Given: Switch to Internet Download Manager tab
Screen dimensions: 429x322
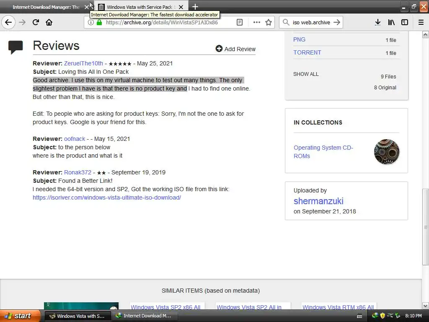Looking at the screenshot, I should pyautogui.click(x=46, y=7).
